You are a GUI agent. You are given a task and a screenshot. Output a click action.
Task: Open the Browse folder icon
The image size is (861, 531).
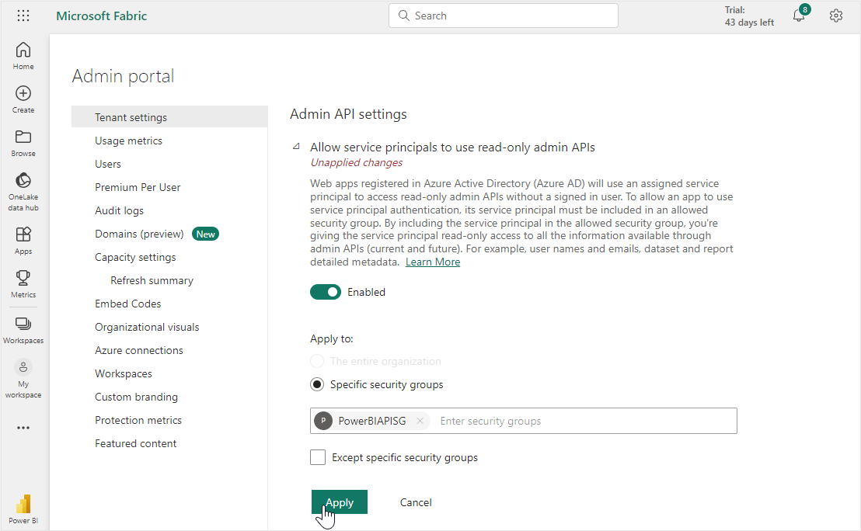point(23,142)
